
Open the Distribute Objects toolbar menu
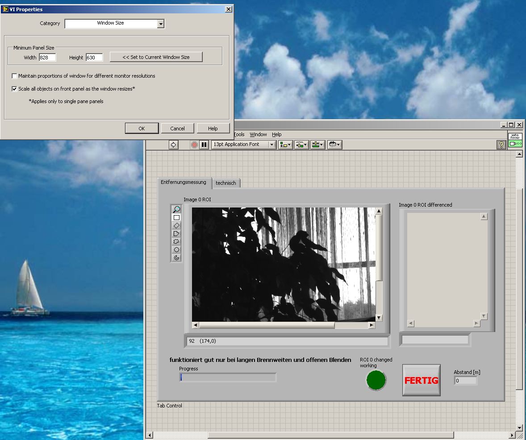click(301, 145)
